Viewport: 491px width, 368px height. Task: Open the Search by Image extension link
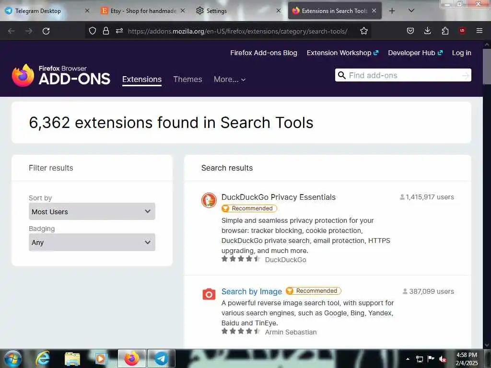[x=252, y=291]
